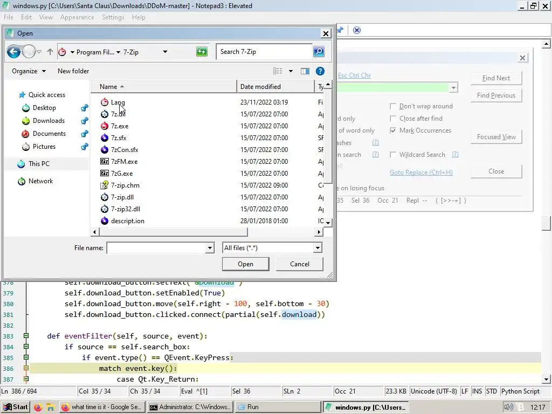Open the All files type dropdown
Image resolution: width=552 pixels, height=414 pixels.
pyautogui.click(x=318, y=248)
